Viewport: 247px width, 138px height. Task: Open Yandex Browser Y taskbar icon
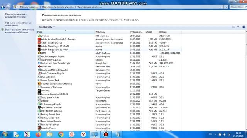[x=83, y=135]
